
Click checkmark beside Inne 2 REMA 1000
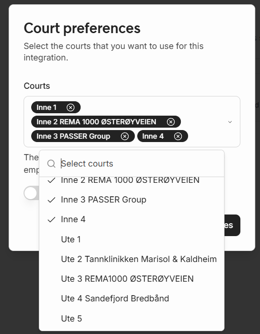(51, 180)
